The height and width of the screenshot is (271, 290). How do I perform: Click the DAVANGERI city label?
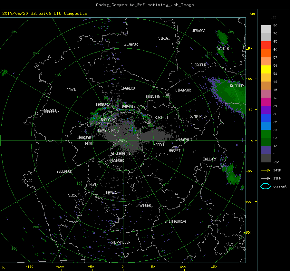click(144, 206)
